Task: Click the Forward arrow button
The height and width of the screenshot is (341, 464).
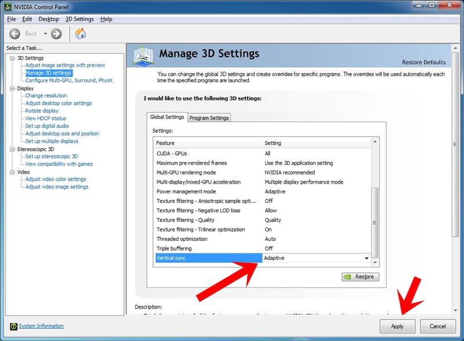Action: coord(56,34)
